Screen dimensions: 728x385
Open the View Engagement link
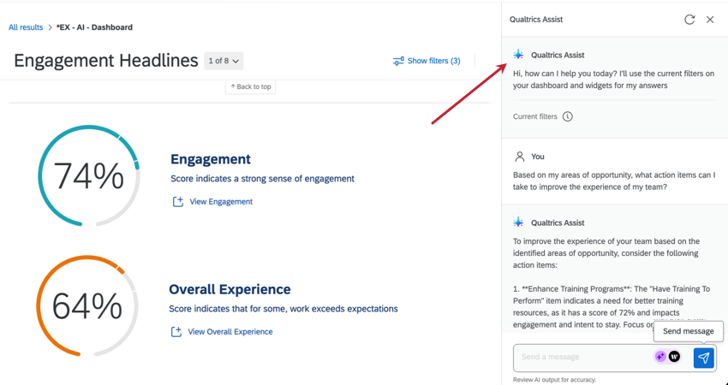point(221,202)
